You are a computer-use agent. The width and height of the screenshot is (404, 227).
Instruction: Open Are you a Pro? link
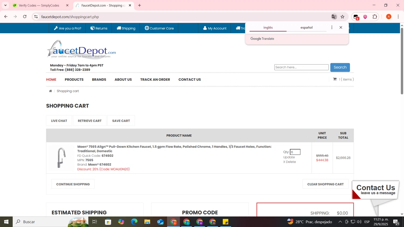click(x=67, y=28)
